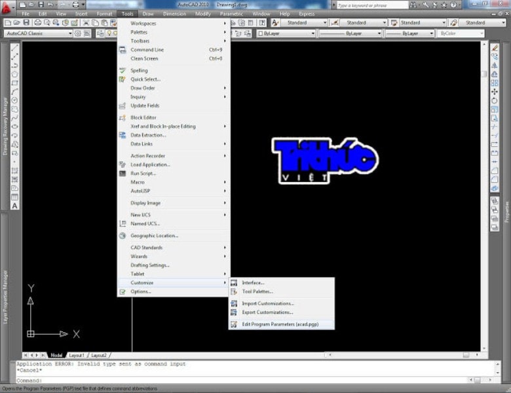Open the AutoCAD Classic workspace dropdown
This screenshot has height=393, width=511.
click(x=38, y=33)
